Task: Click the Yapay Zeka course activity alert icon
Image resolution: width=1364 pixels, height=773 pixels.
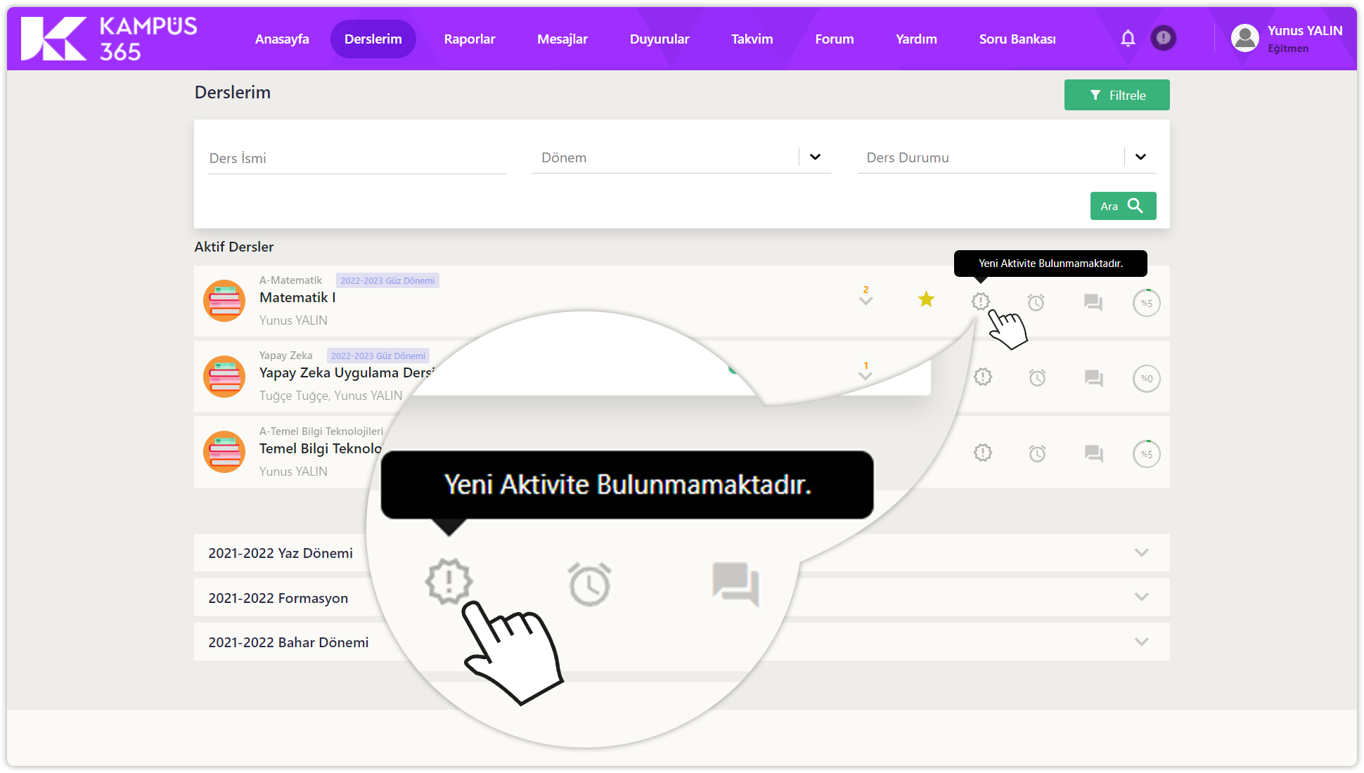Action: point(983,377)
